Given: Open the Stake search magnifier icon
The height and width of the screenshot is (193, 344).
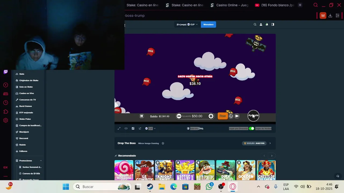Looking at the screenshot, I should coord(255,24).
